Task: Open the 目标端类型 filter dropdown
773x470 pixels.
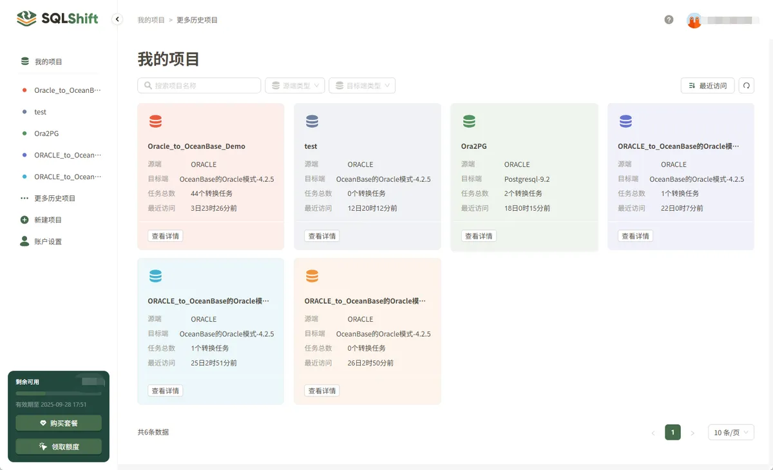Action: (362, 85)
